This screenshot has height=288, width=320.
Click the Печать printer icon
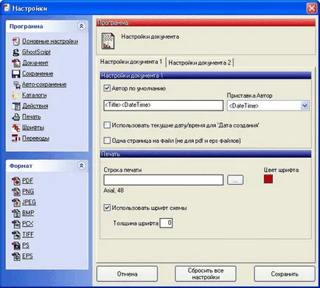16,117
